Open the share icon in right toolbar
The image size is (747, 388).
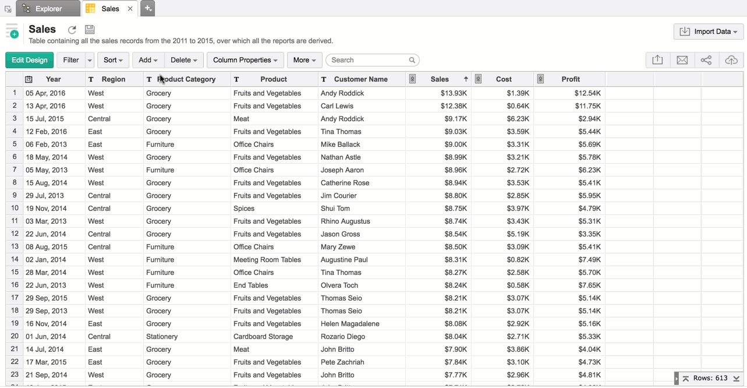tap(706, 60)
